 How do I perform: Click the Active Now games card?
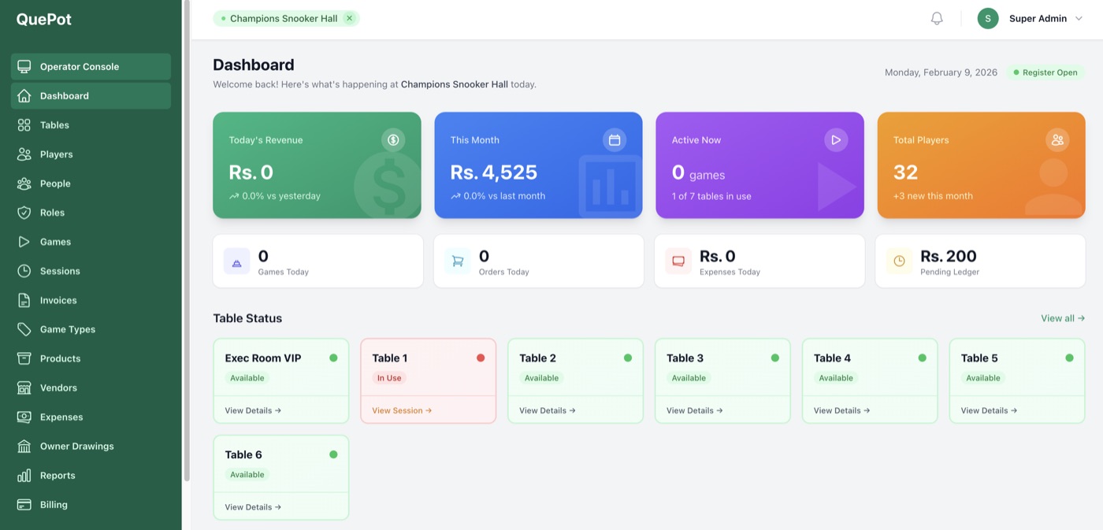pos(759,165)
